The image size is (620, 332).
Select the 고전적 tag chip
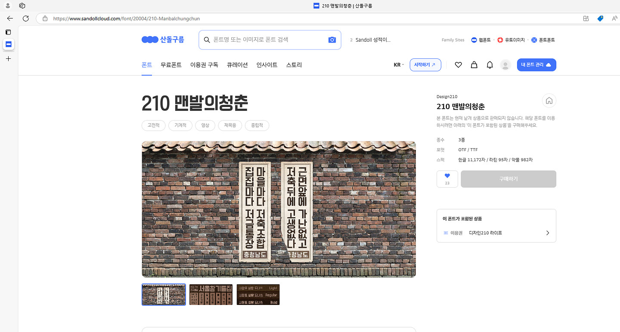click(x=153, y=125)
